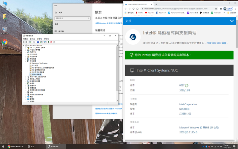Show hidden bookmarks with » chevron

224,13
